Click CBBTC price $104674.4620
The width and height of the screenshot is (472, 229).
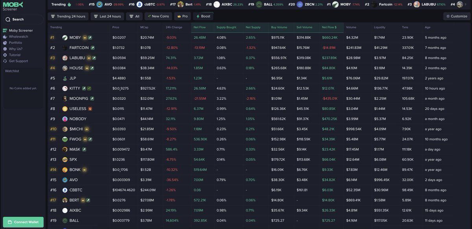pos(124,190)
